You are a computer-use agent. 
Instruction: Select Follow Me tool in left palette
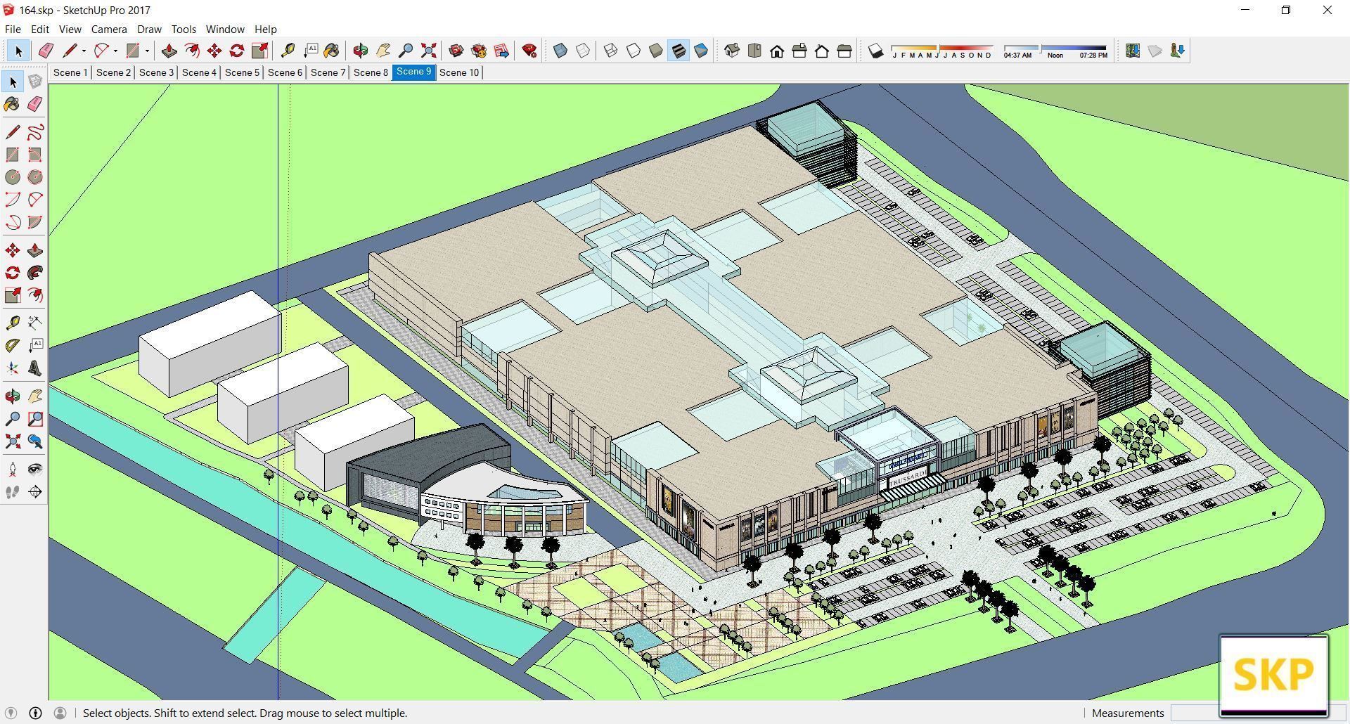coord(35,273)
